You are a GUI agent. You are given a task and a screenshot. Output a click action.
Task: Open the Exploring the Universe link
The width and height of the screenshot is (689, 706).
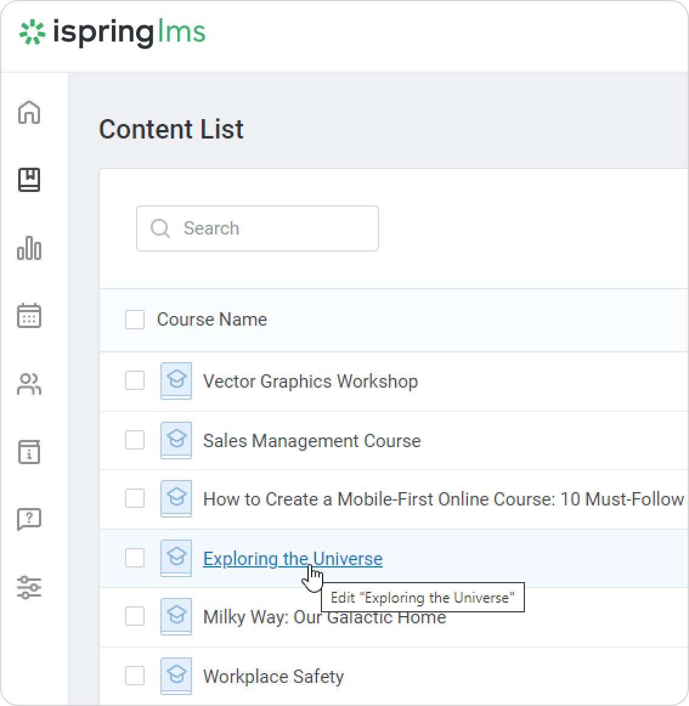(292, 558)
